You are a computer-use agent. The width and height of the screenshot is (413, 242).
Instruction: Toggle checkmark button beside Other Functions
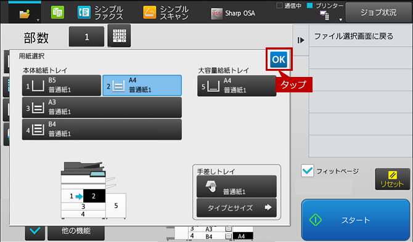click(35, 232)
